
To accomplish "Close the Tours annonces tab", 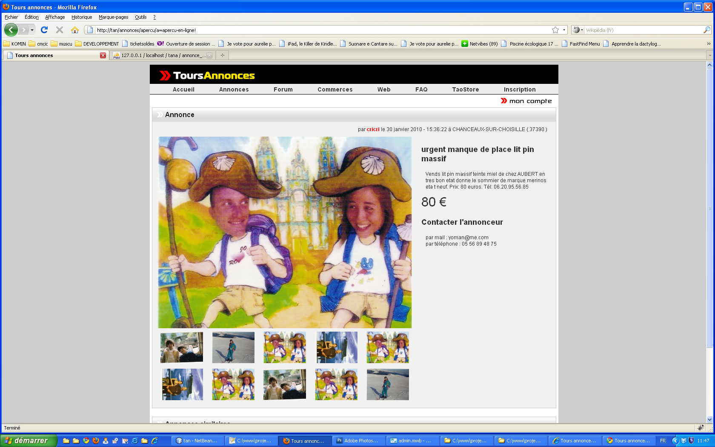I will [x=103, y=55].
